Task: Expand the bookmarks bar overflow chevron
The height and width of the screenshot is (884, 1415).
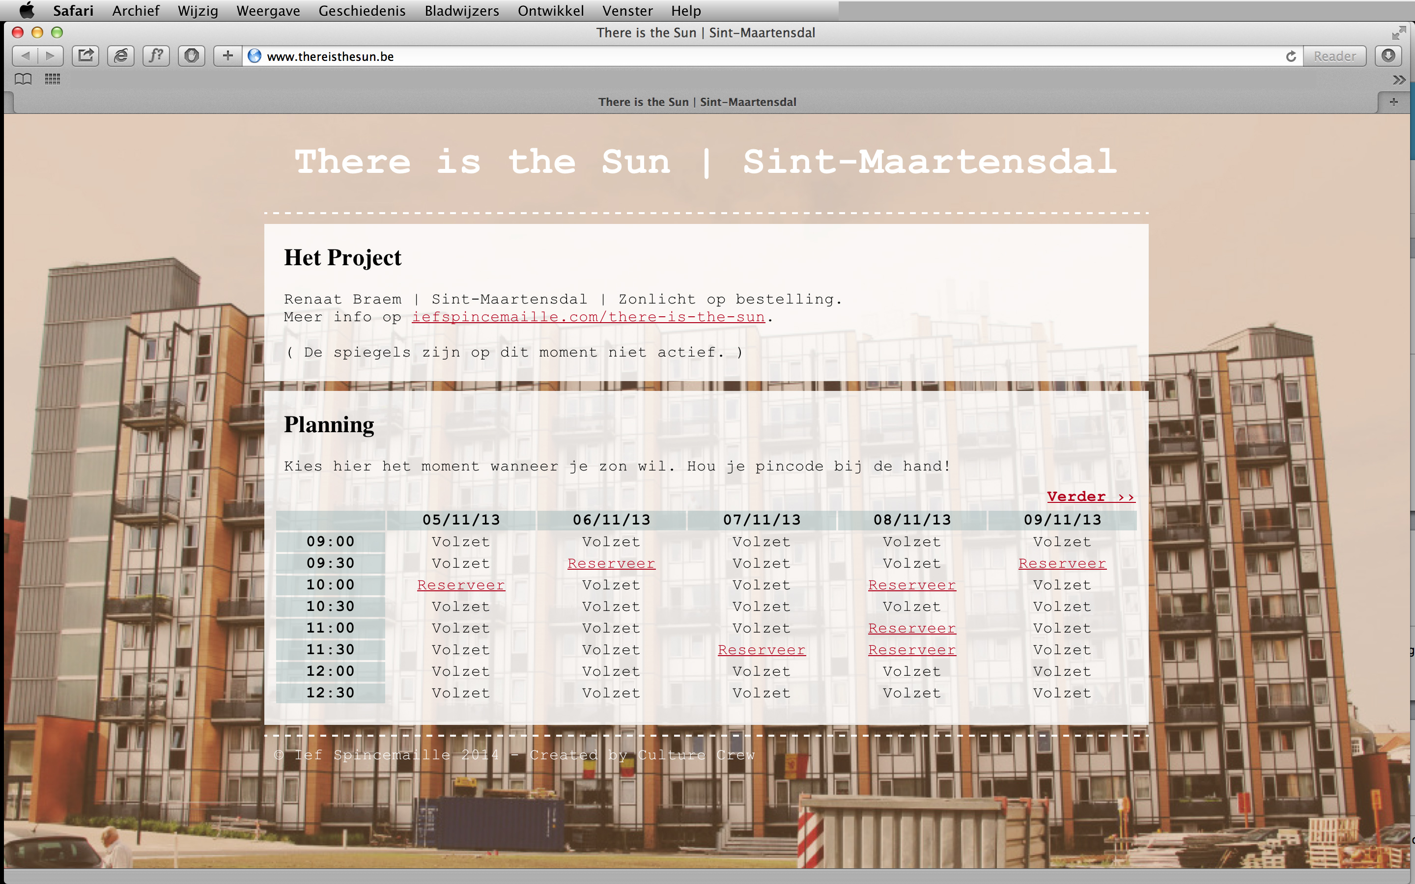Action: tap(1399, 80)
